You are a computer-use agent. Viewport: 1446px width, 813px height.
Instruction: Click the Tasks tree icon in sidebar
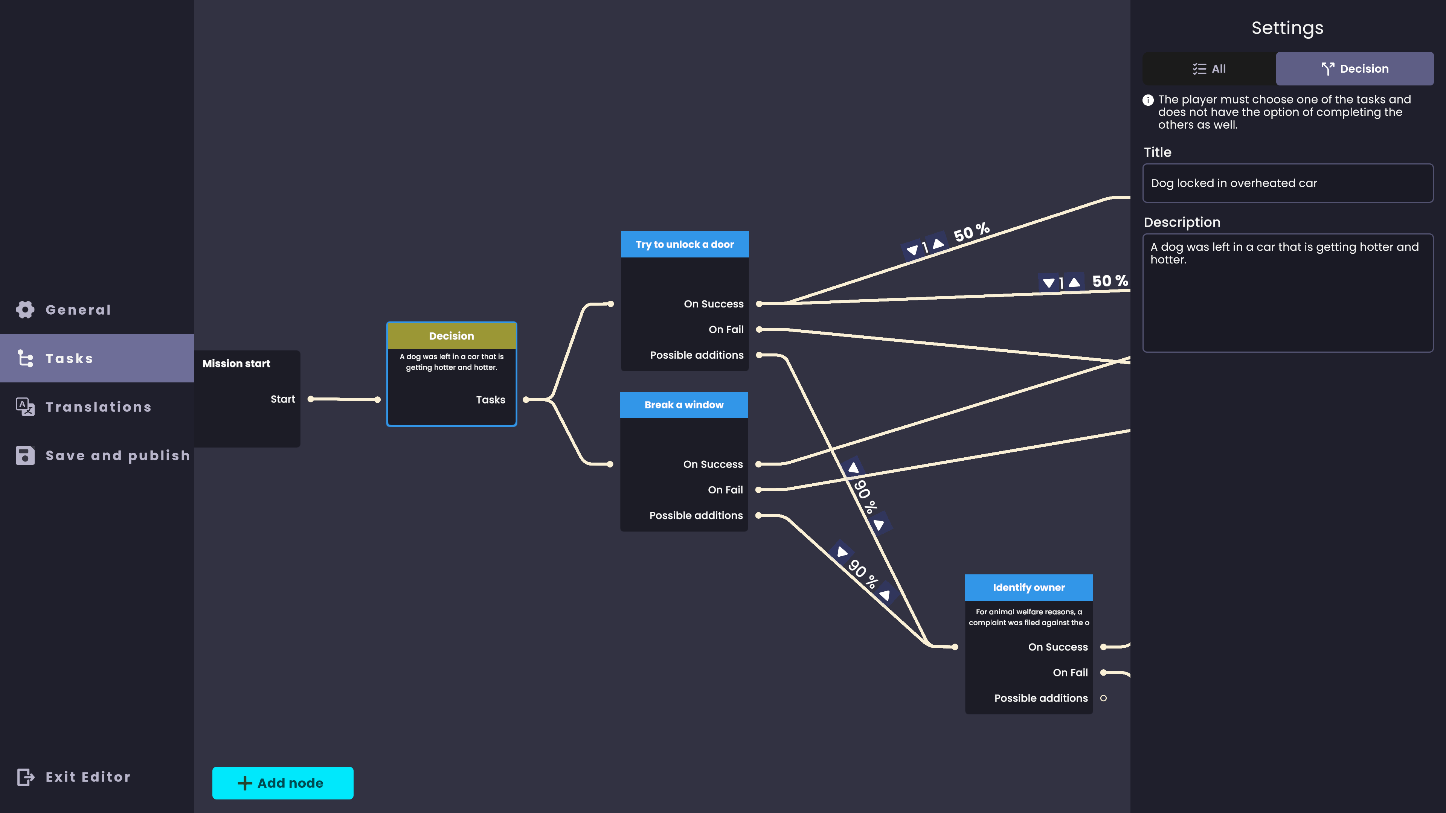pos(25,358)
